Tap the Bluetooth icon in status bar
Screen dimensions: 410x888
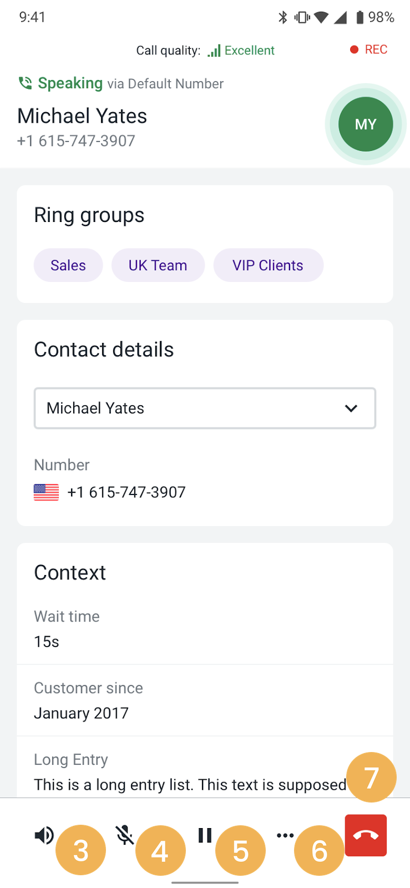point(283,17)
